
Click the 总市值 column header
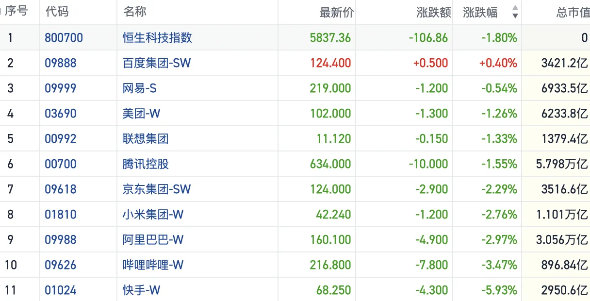(x=573, y=13)
